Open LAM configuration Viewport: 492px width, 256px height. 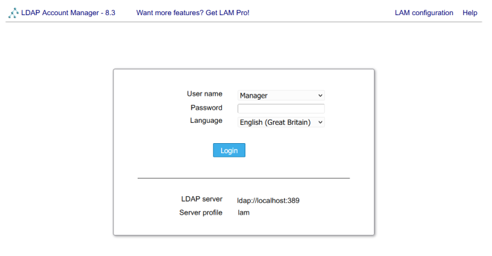pyautogui.click(x=424, y=13)
